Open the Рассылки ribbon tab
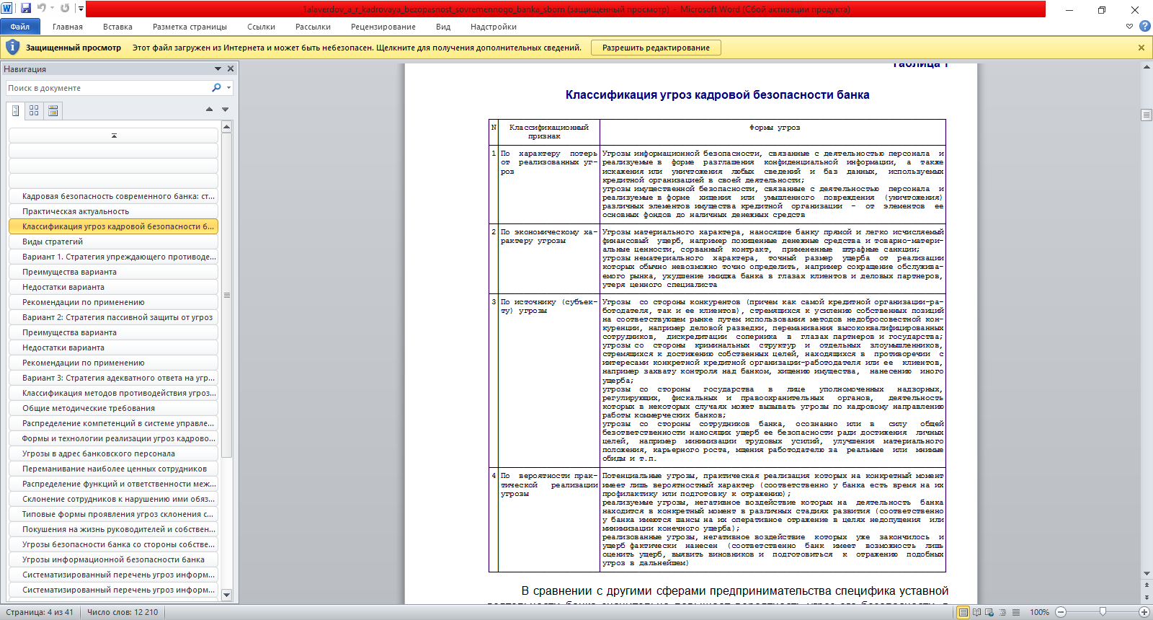The width and height of the screenshot is (1153, 620). [x=313, y=27]
